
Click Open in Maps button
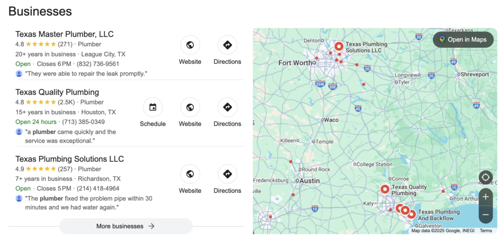[463, 39]
